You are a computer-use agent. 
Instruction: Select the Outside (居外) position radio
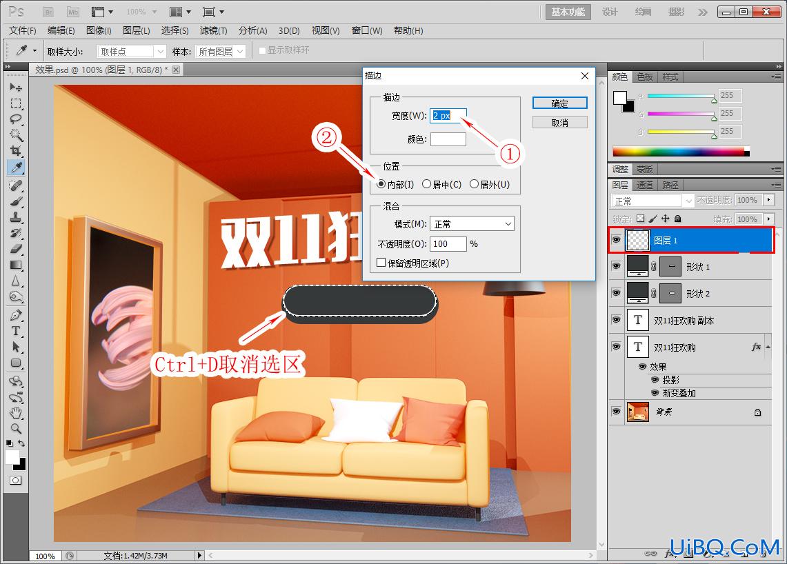[474, 184]
